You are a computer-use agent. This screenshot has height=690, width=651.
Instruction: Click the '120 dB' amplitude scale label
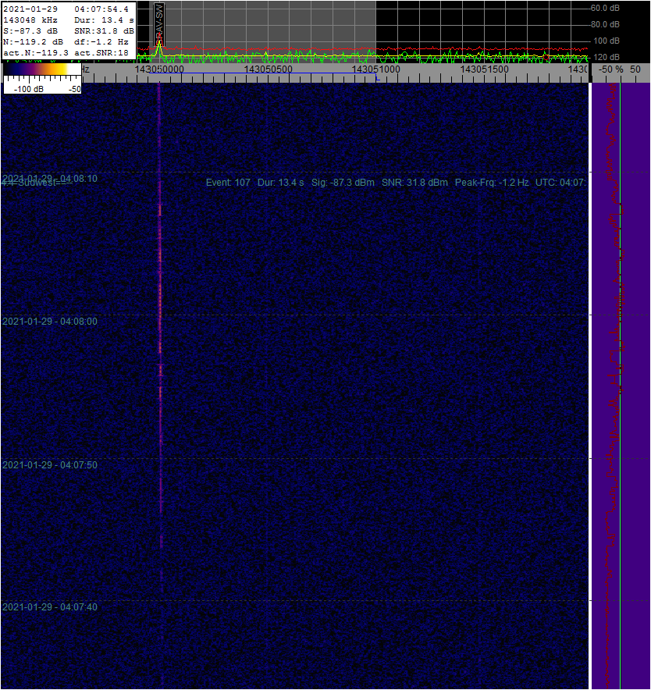pos(606,57)
